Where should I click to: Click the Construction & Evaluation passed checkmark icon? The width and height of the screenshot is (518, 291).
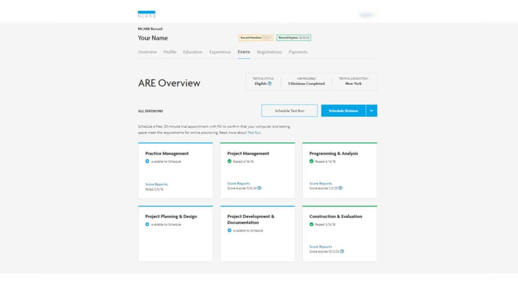(x=311, y=224)
